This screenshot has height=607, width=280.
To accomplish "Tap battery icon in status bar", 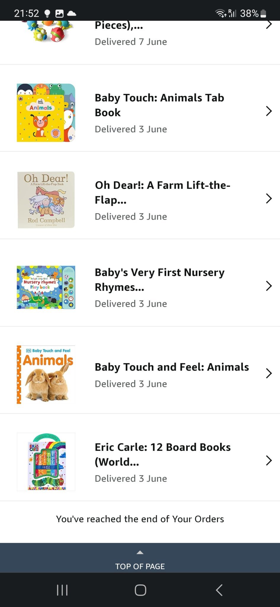I will tap(263, 14).
